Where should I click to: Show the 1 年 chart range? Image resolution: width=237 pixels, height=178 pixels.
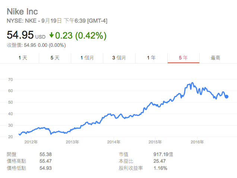point(151,58)
